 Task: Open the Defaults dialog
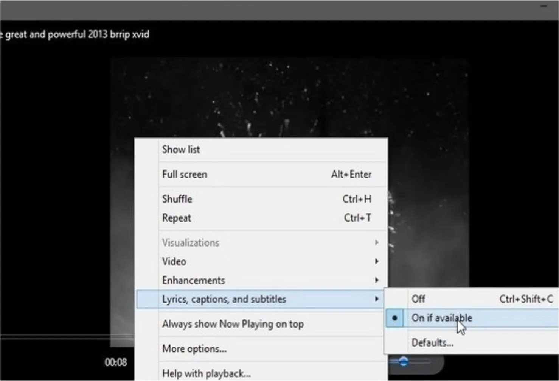click(x=432, y=342)
